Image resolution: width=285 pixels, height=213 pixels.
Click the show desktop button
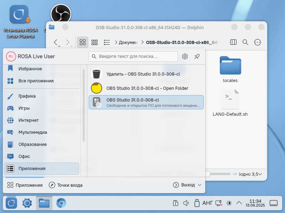click(x=273, y=203)
